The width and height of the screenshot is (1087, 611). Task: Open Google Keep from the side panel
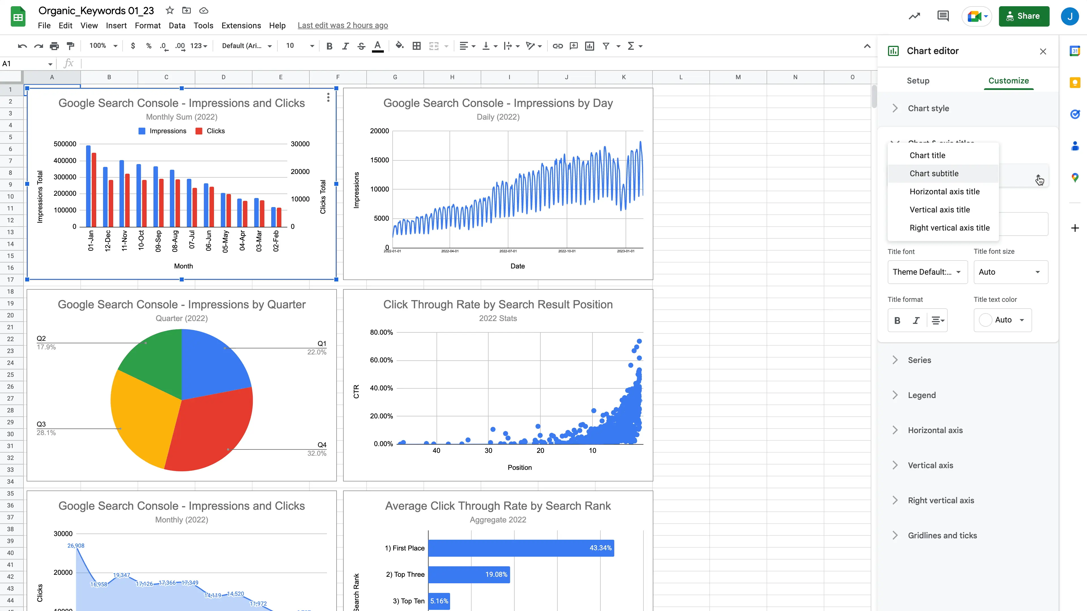[1075, 83]
